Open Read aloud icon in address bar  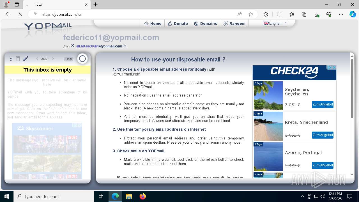(x=240, y=14)
